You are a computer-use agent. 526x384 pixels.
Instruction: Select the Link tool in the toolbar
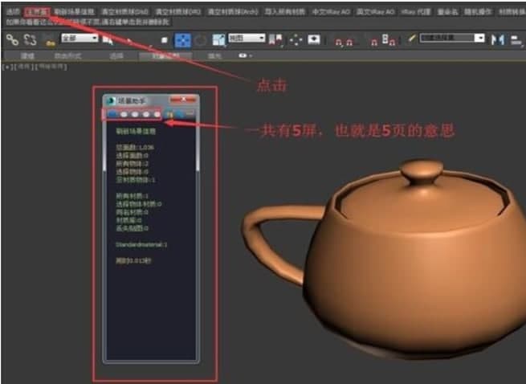[x=12, y=40]
